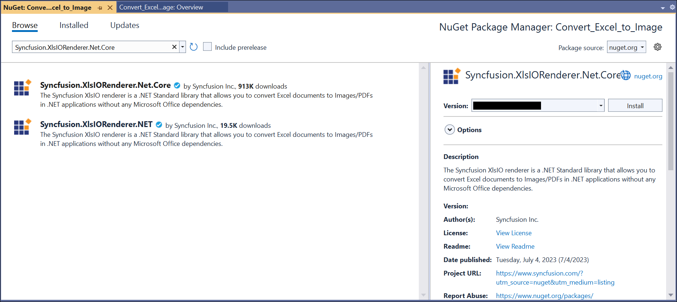The width and height of the screenshot is (677, 302).
Task: Switch to the Browse tab
Action: [x=25, y=25]
